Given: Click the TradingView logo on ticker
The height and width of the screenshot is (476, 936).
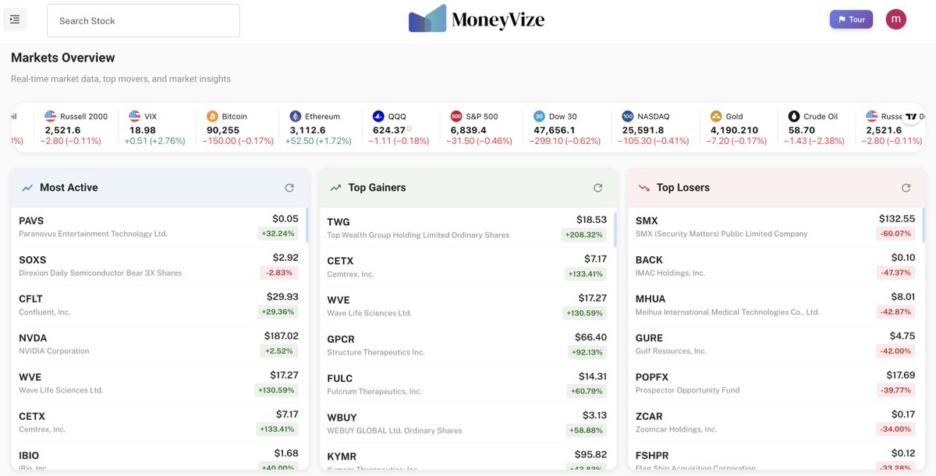Looking at the screenshot, I should 911,116.
